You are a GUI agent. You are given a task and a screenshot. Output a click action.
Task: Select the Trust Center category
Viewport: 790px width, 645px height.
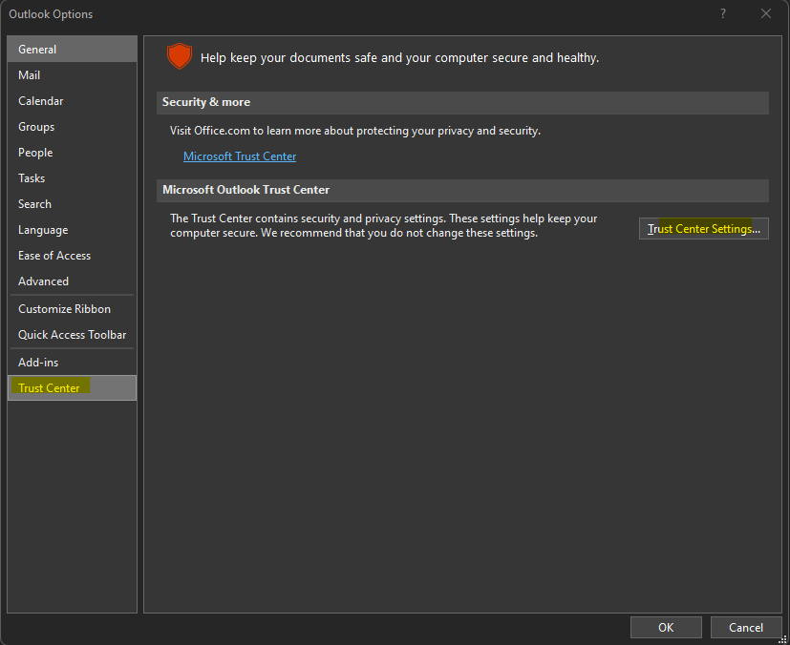[x=72, y=388]
